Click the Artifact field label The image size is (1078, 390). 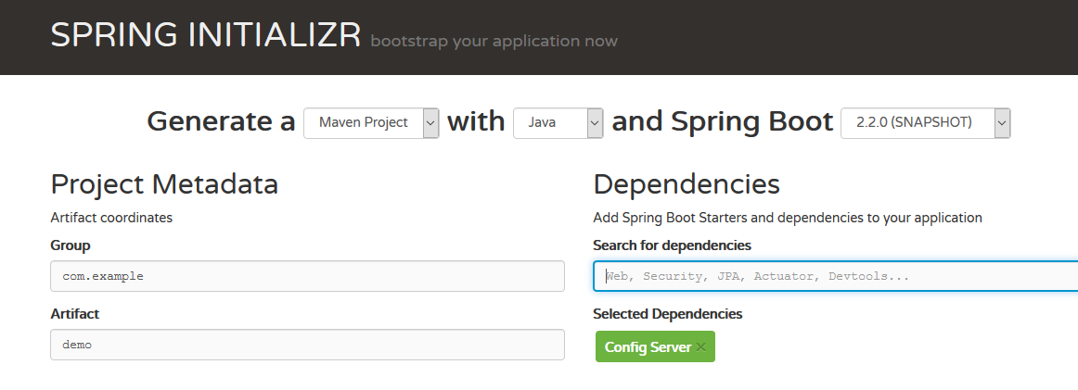(74, 314)
